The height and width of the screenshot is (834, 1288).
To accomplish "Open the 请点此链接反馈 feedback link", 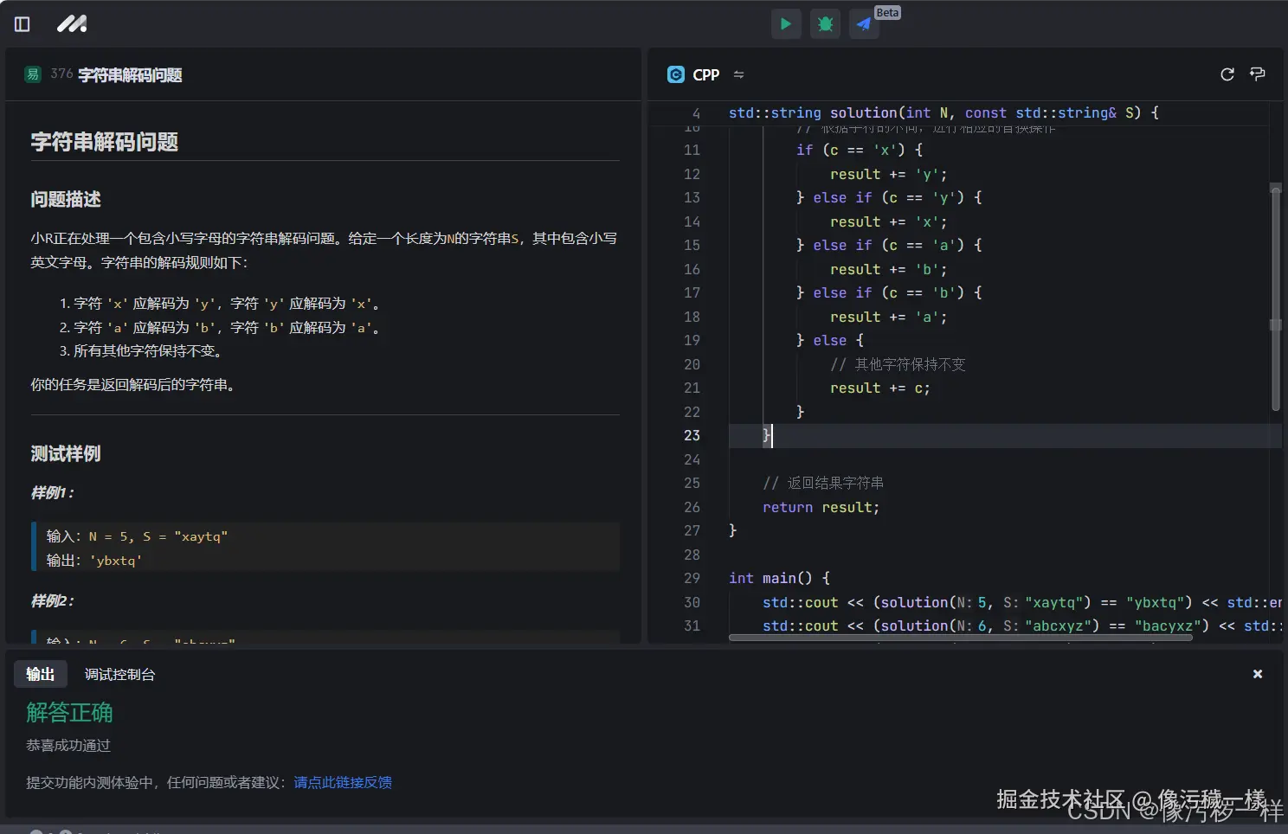I will tap(343, 782).
